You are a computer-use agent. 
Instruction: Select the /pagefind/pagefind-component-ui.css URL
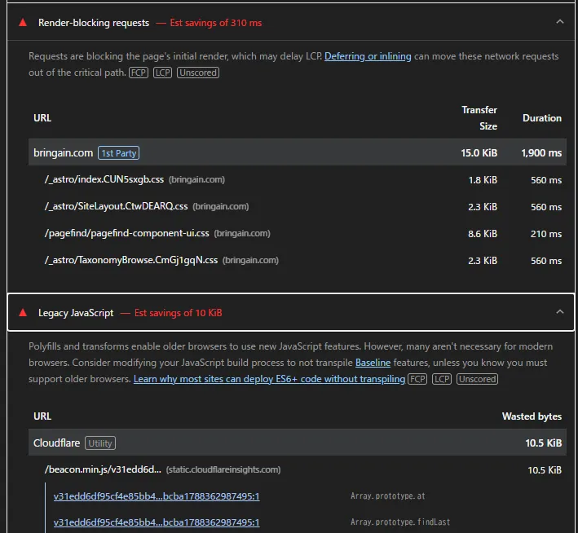[127, 233]
